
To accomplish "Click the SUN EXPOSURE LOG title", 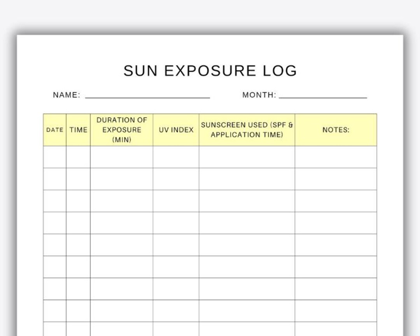I will tap(210, 71).
